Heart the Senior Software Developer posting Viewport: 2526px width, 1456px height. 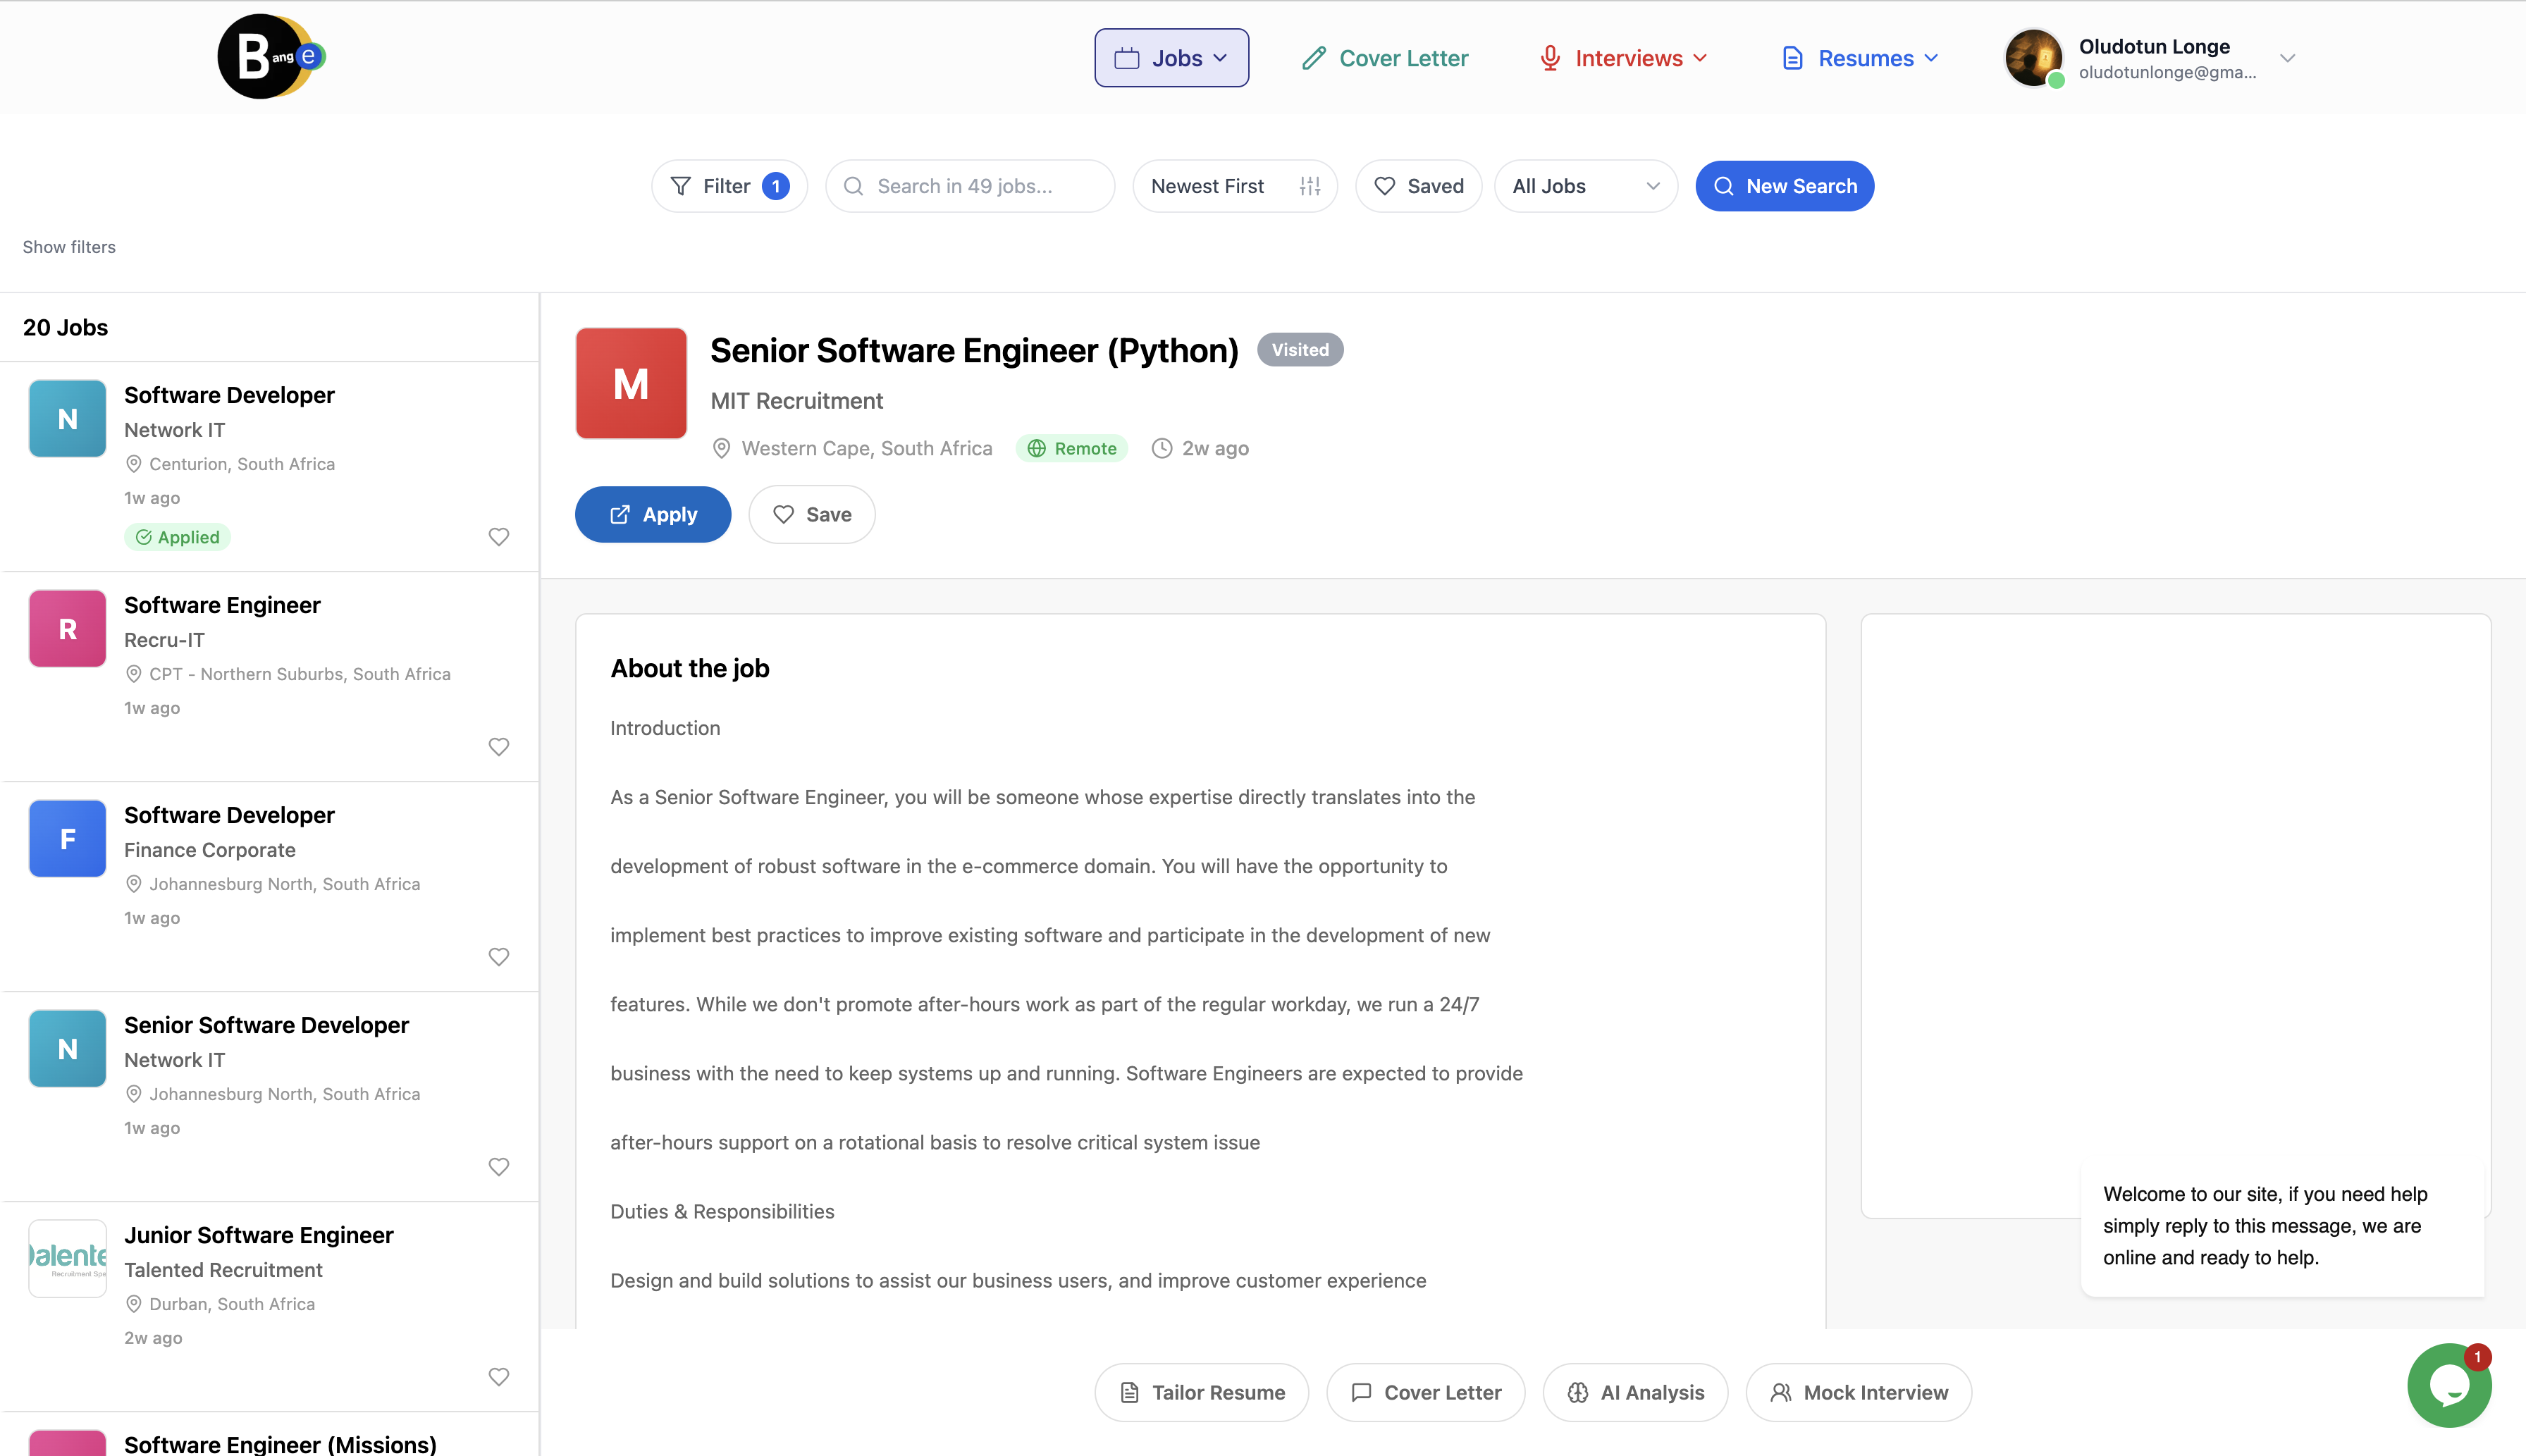(x=499, y=1166)
